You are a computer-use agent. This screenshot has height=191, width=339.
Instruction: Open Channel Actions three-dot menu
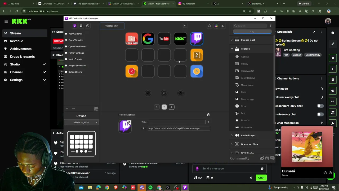321,79
